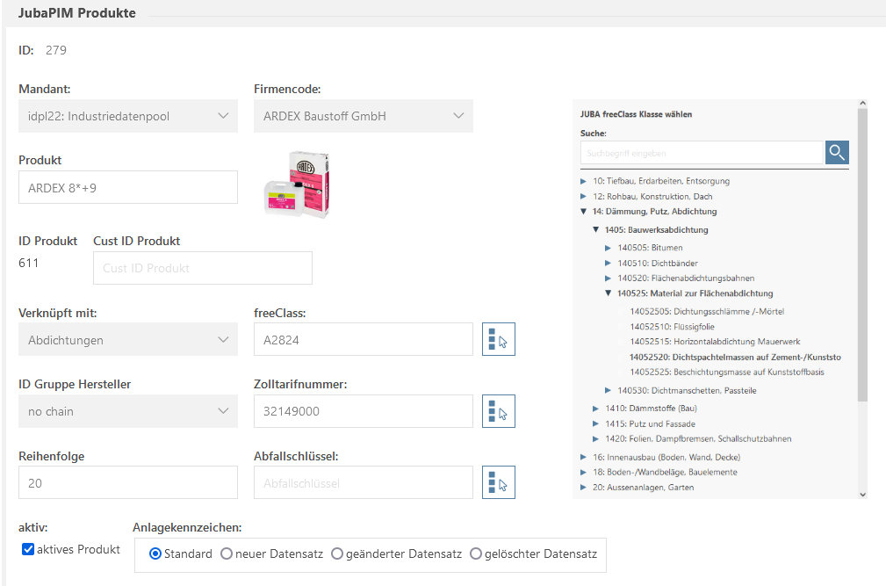The width and height of the screenshot is (886, 586).
Task: Open the Verknüpft mit dropdown
Action: coord(128,340)
